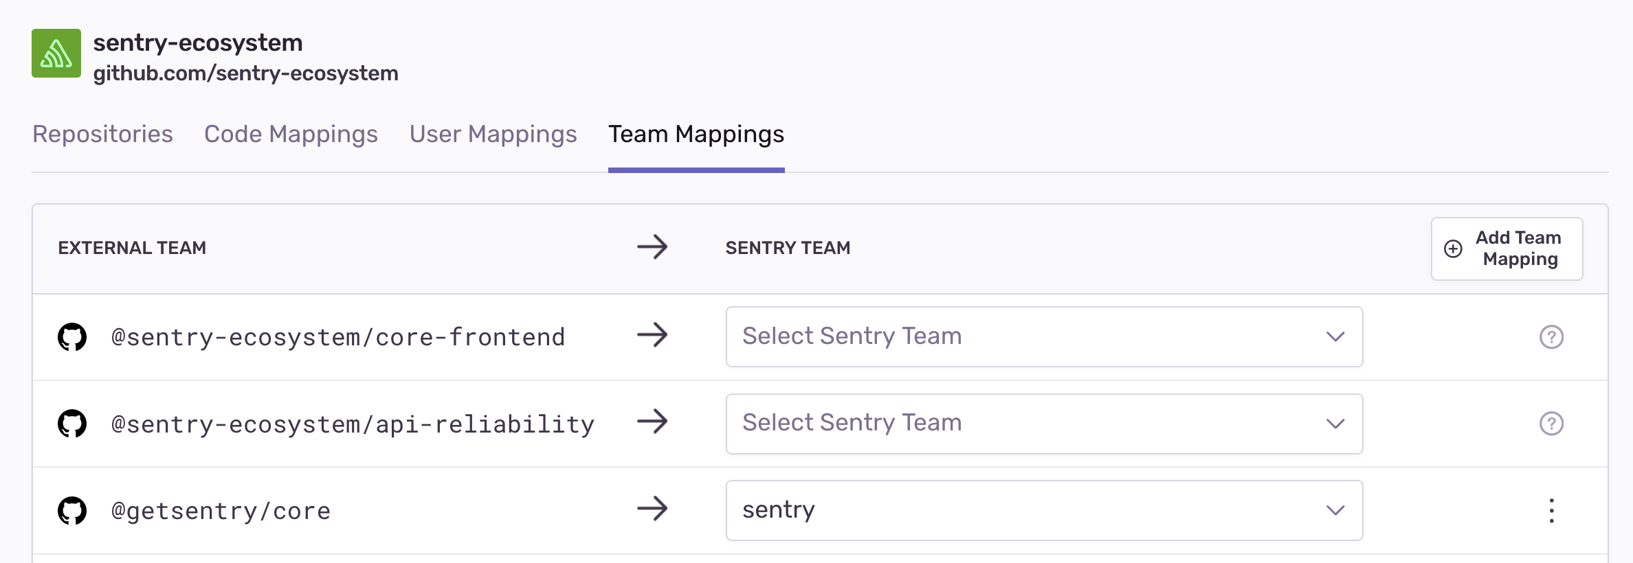Click GitHub icon beside api-reliability team

[x=72, y=424]
